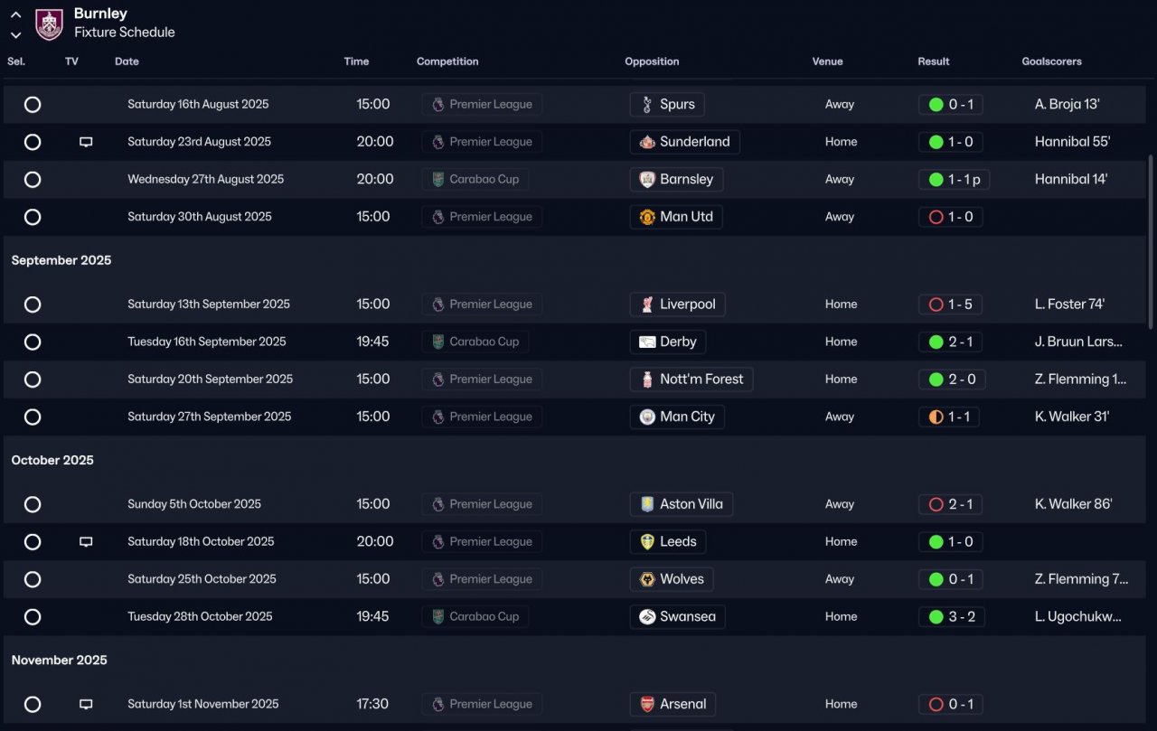Select the Swansea fixture selection circle
The height and width of the screenshot is (731, 1157).
(x=33, y=617)
